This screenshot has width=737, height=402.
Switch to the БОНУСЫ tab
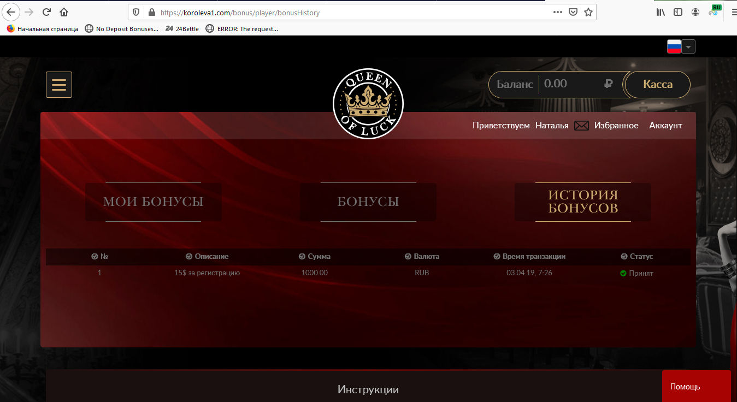(368, 202)
